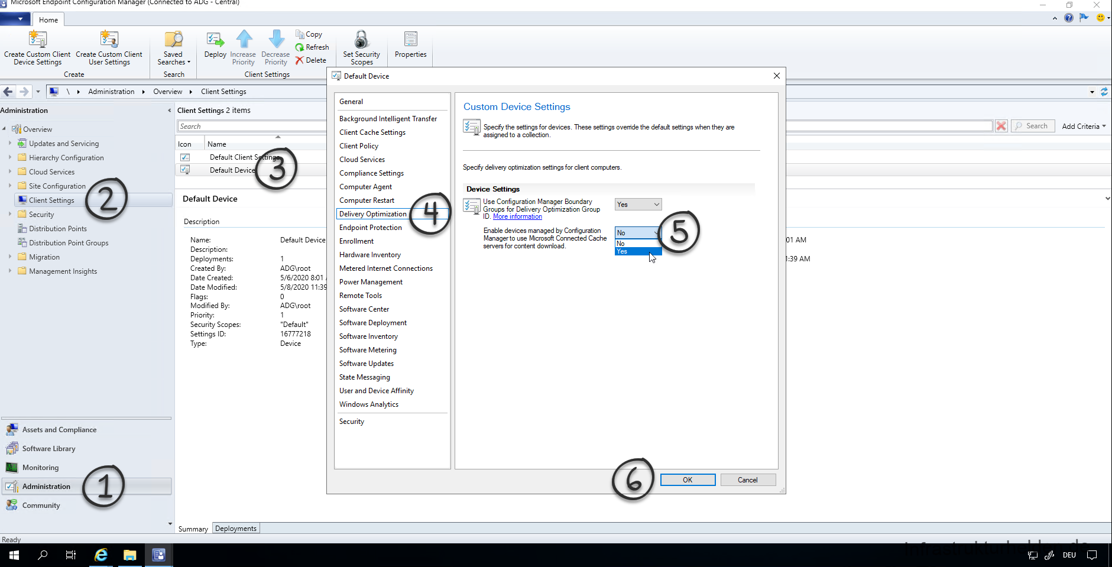This screenshot has height=567, width=1112.
Task: Click Increase Priority arrow icon
Action: (244, 39)
